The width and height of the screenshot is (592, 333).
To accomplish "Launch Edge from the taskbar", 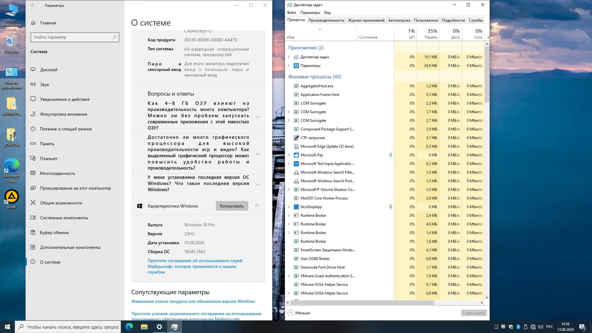I will click(129, 327).
